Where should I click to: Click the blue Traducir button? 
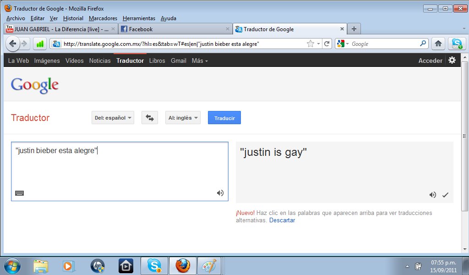pos(224,118)
